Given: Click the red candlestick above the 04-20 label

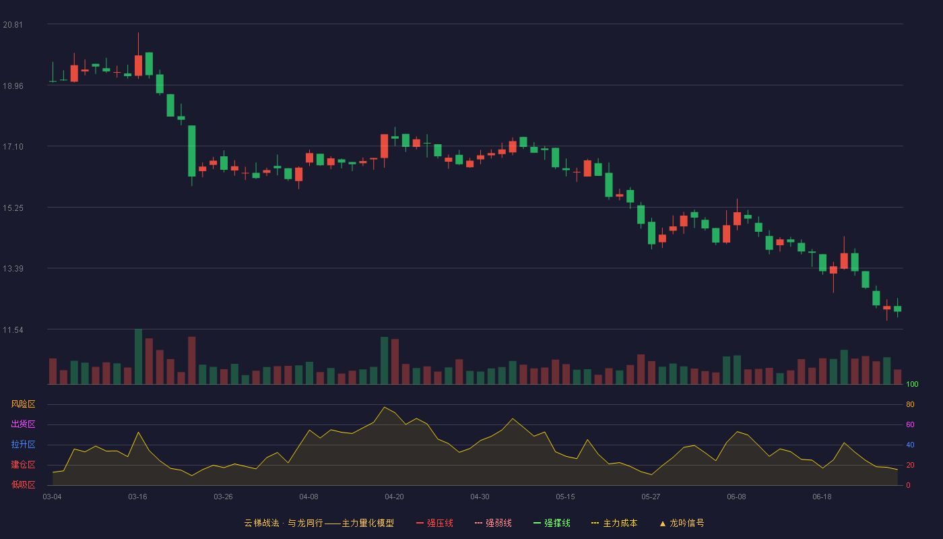Looking at the screenshot, I should [x=384, y=146].
